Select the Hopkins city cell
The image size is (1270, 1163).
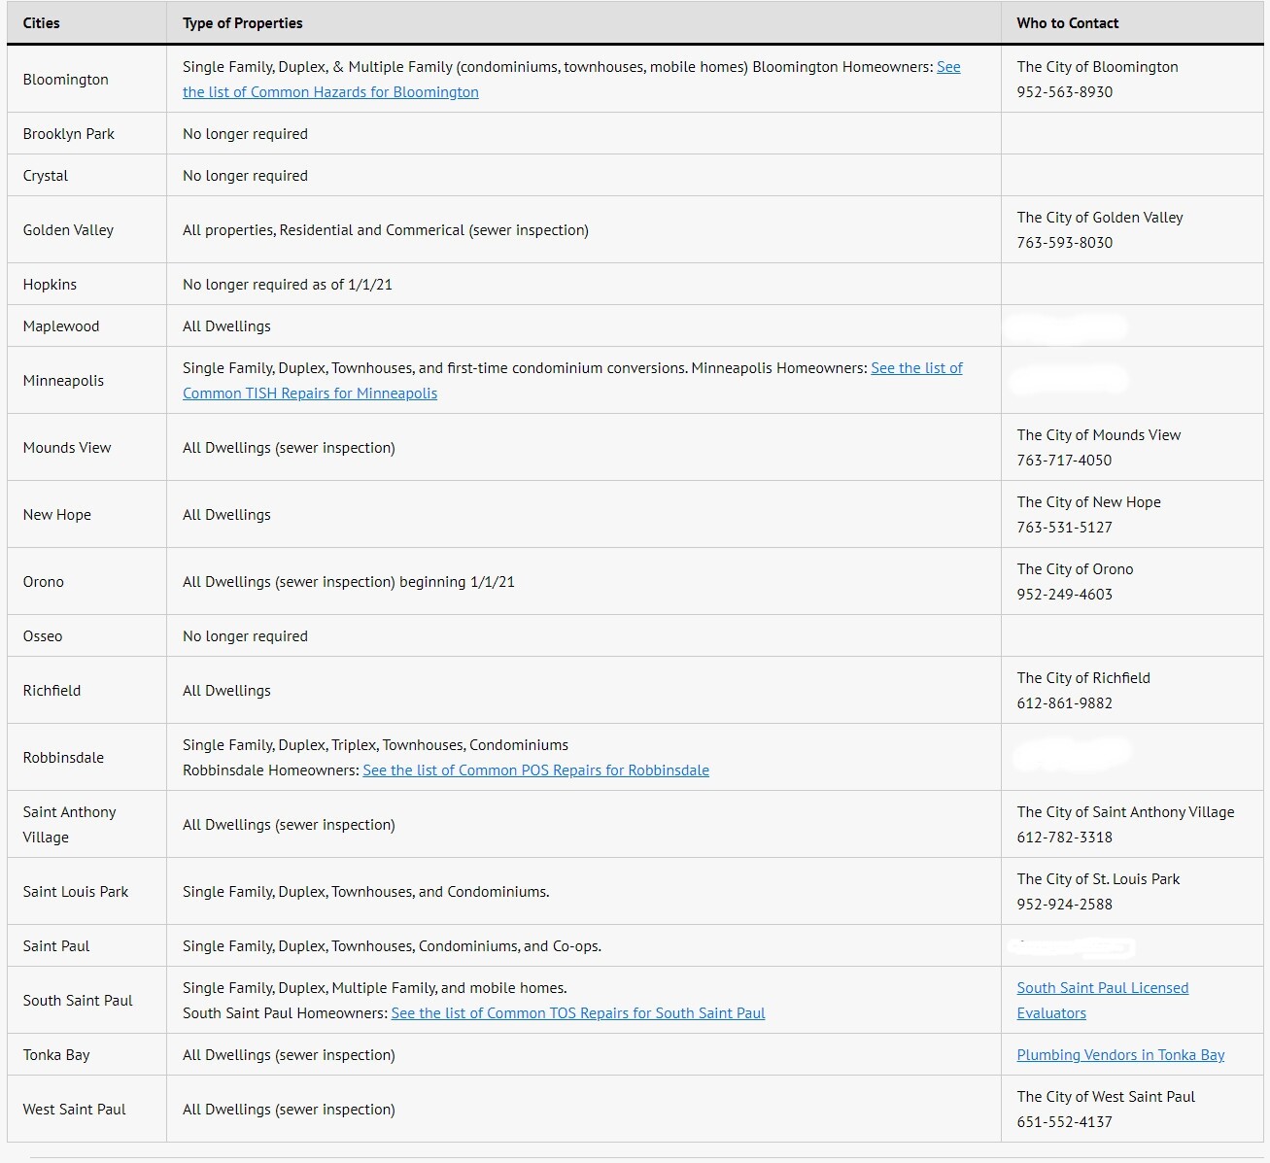click(x=86, y=285)
